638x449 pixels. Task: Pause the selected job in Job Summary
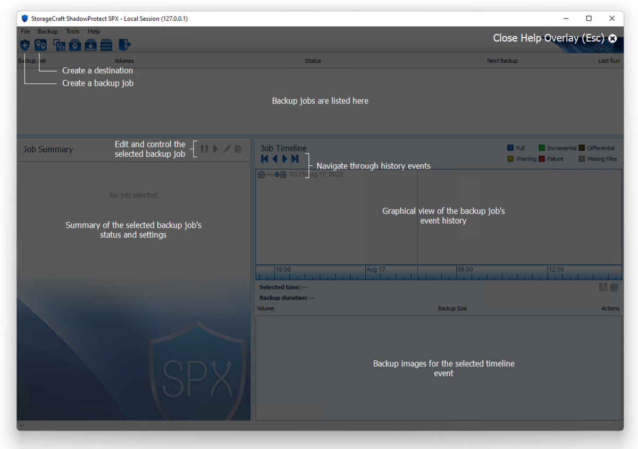[x=205, y=149]
